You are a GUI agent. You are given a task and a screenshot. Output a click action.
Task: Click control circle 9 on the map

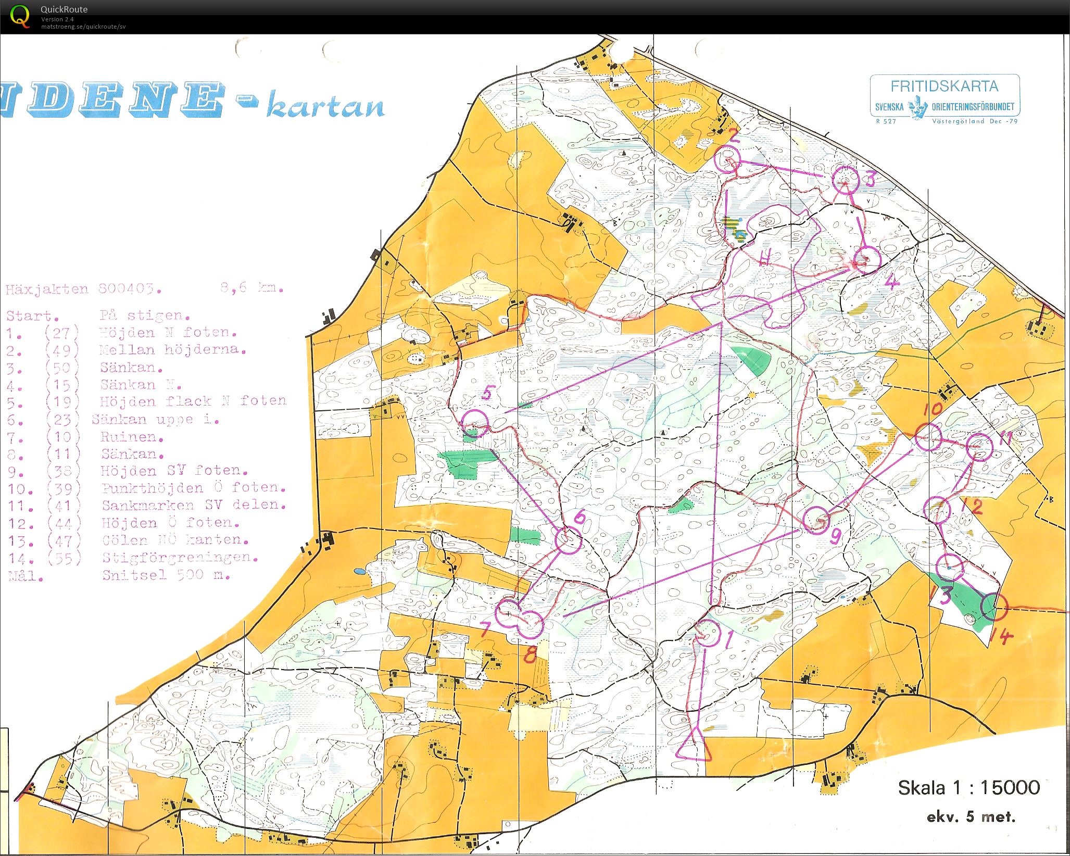tap(816, 519)
